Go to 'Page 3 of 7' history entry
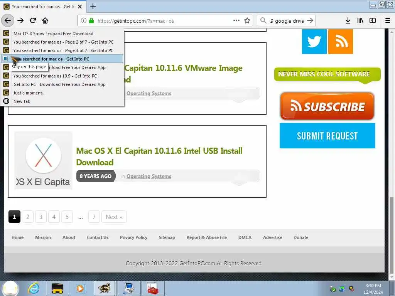Screen dimensions: 395x296 (62, 50)
